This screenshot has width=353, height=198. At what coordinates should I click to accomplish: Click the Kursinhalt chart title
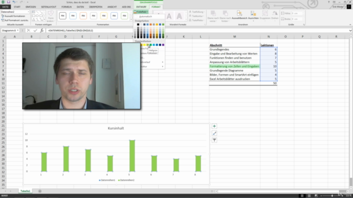[x=116, y=128]
